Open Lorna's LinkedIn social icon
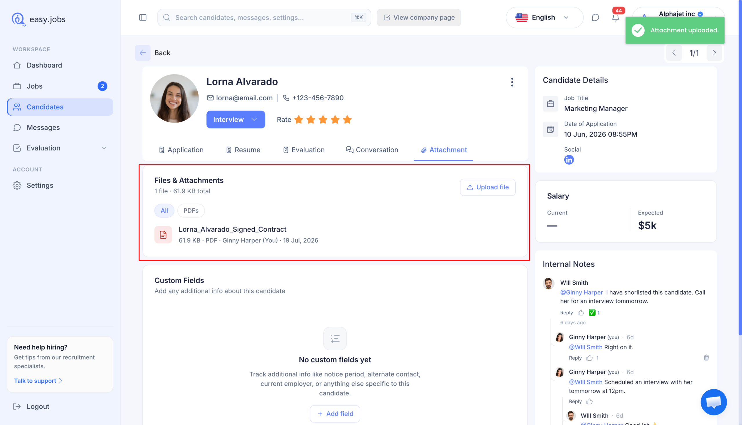 (569, 160)
